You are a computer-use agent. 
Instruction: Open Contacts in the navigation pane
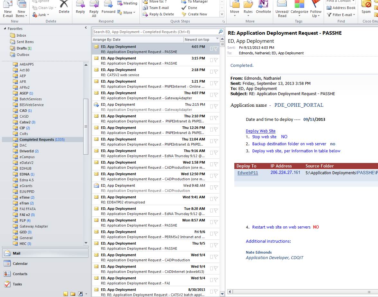pyautogui.click(x=20, y=274)
